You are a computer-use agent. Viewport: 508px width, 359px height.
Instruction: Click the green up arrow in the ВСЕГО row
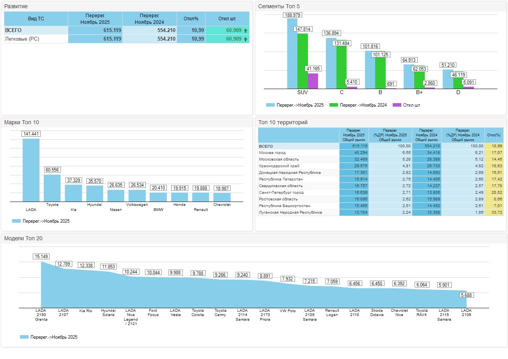click(245, 30)
